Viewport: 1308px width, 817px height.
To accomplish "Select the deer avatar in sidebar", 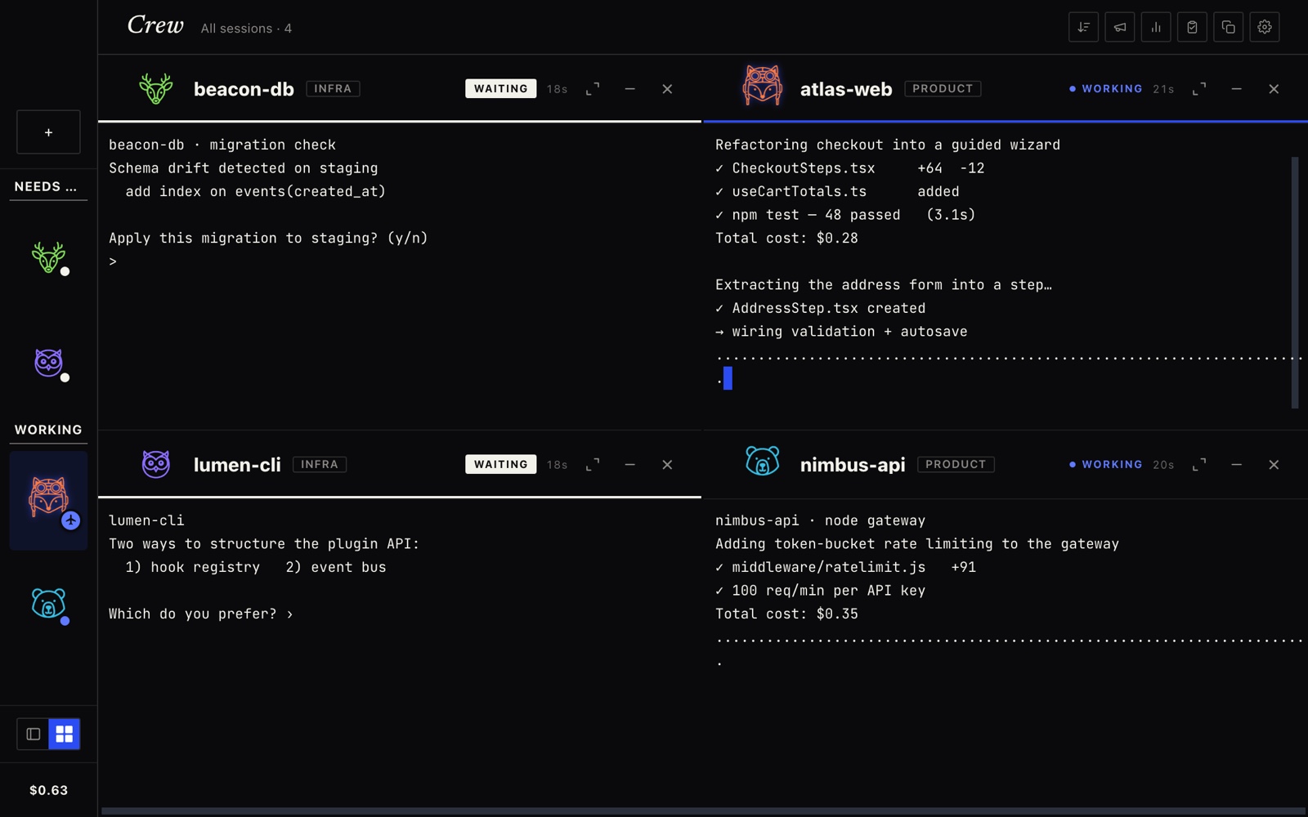I will pos(48,257).
